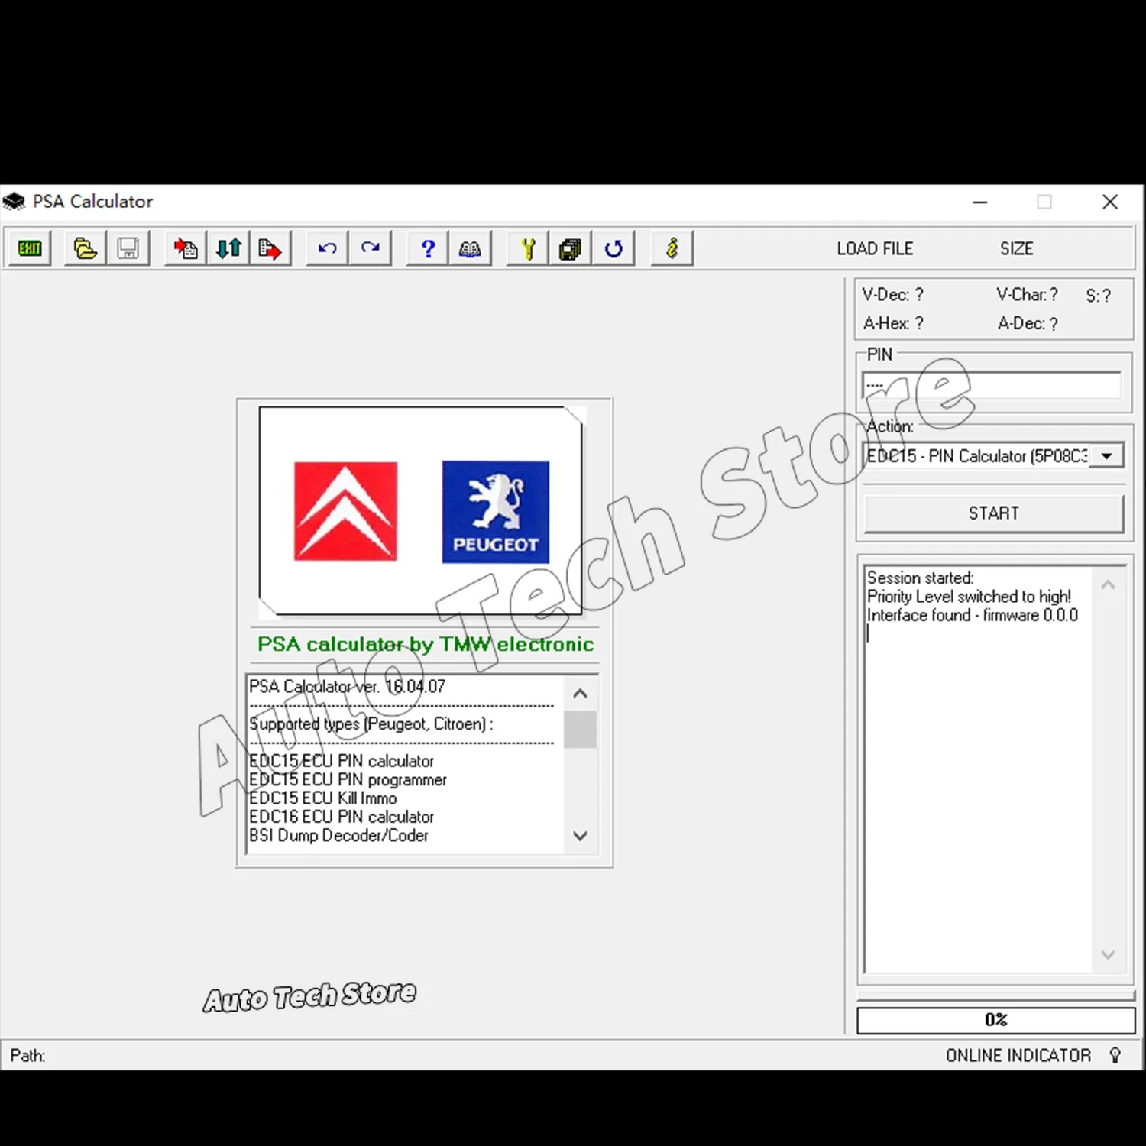Click the Save toolbar icon
This screenshot has height=1146, width=1146.
[x=128, y=248]
